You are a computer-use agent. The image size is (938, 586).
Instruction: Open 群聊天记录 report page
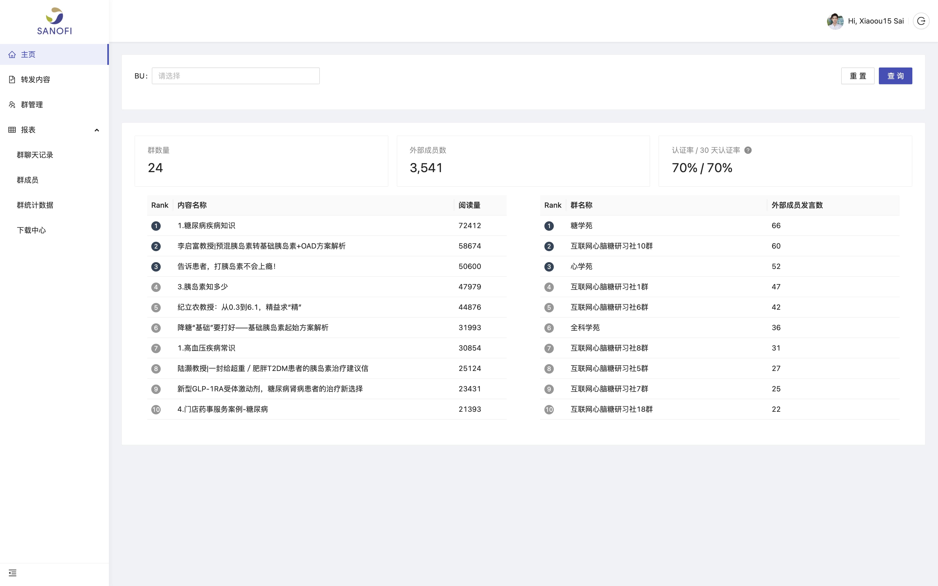(35, 155)
